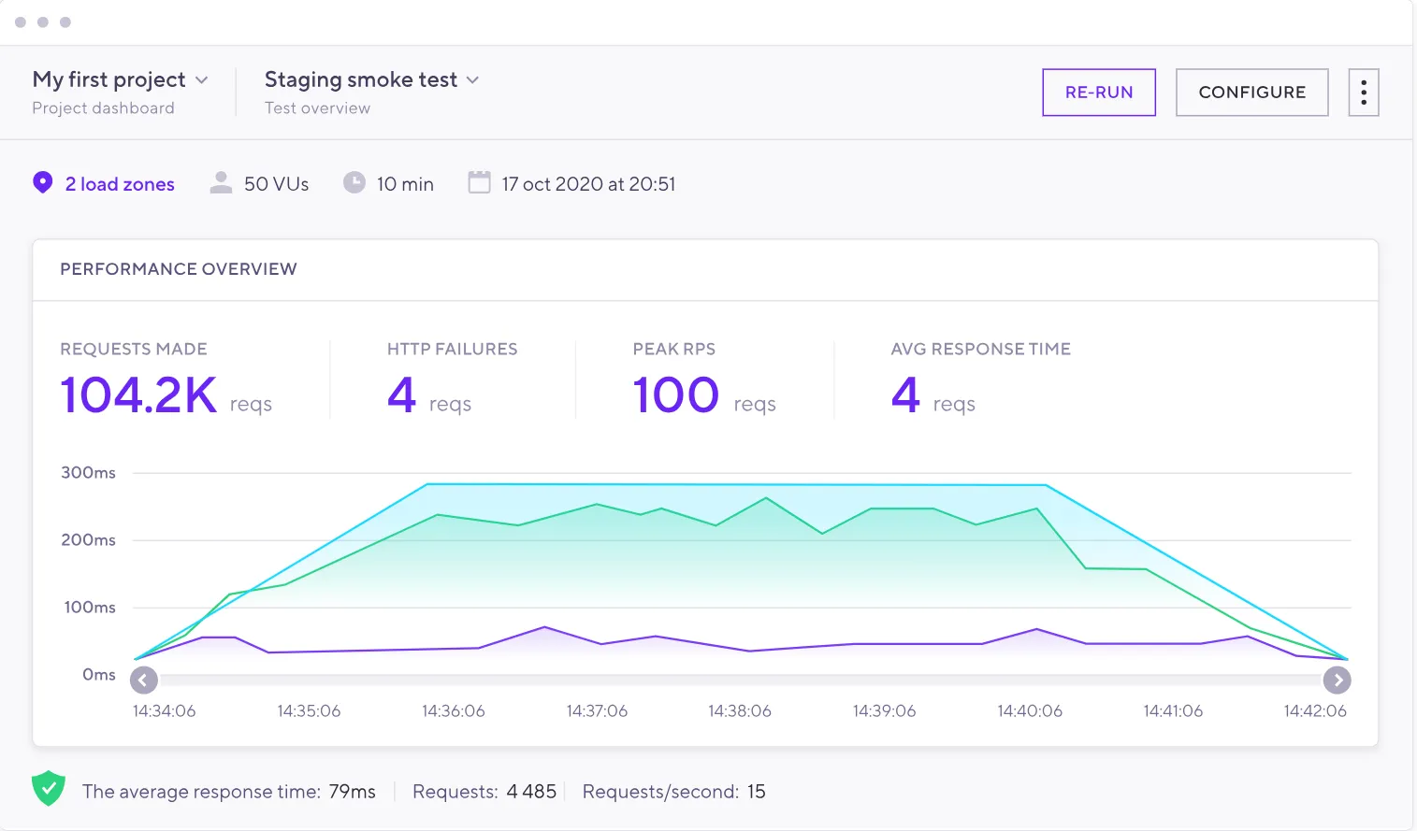Click the 104.2K requests made metric

138,395
